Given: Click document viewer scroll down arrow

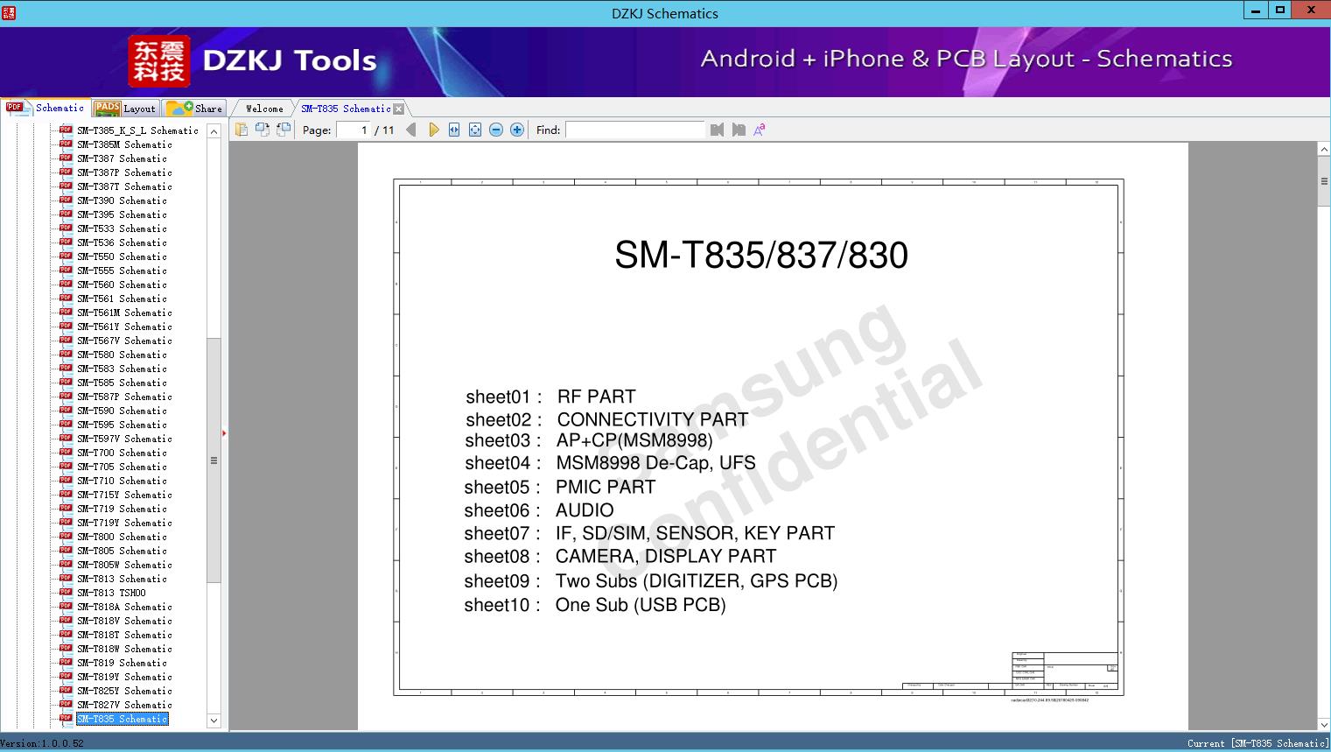Looking at the screenshot, I should (1324, 724).
